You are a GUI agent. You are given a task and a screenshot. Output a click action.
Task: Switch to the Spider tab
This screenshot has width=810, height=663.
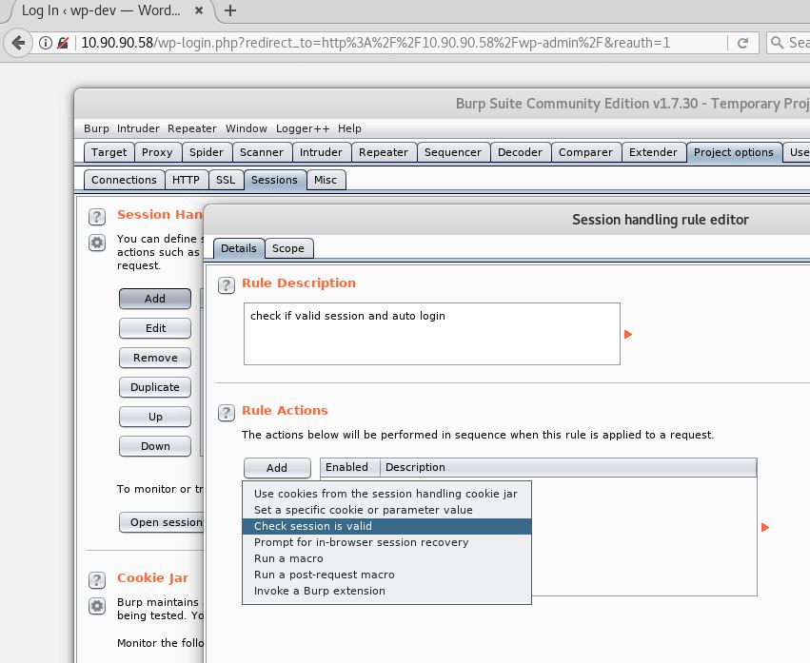pyautogui.click(x=207, y=152)
